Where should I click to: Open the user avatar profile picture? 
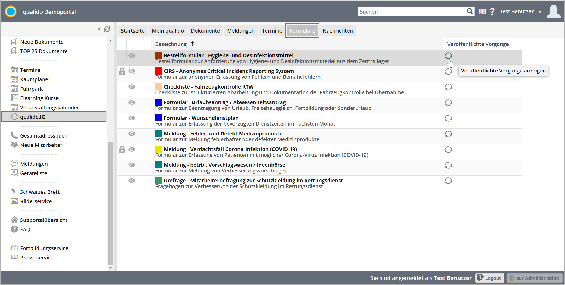point(554,12)
